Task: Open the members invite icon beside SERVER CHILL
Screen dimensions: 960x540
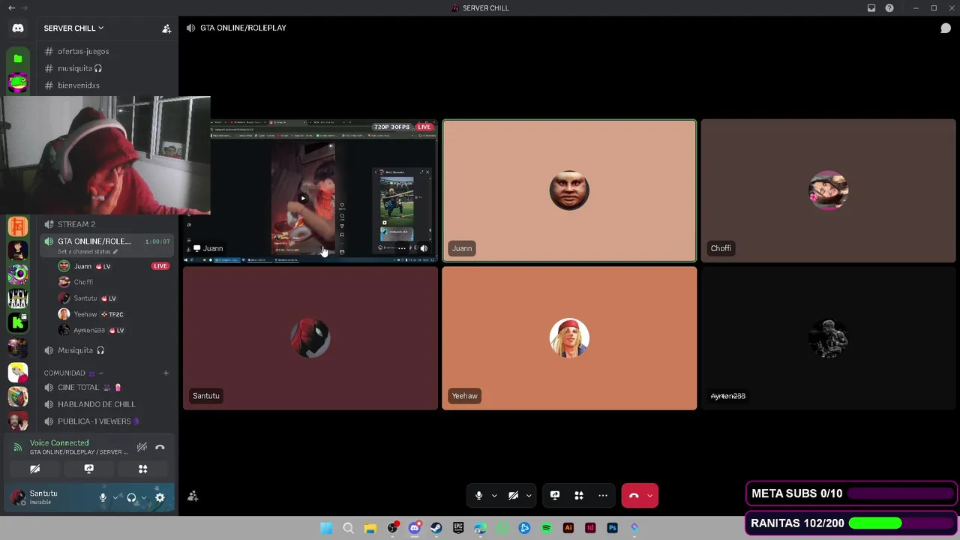Action: (x=166, y=28)
